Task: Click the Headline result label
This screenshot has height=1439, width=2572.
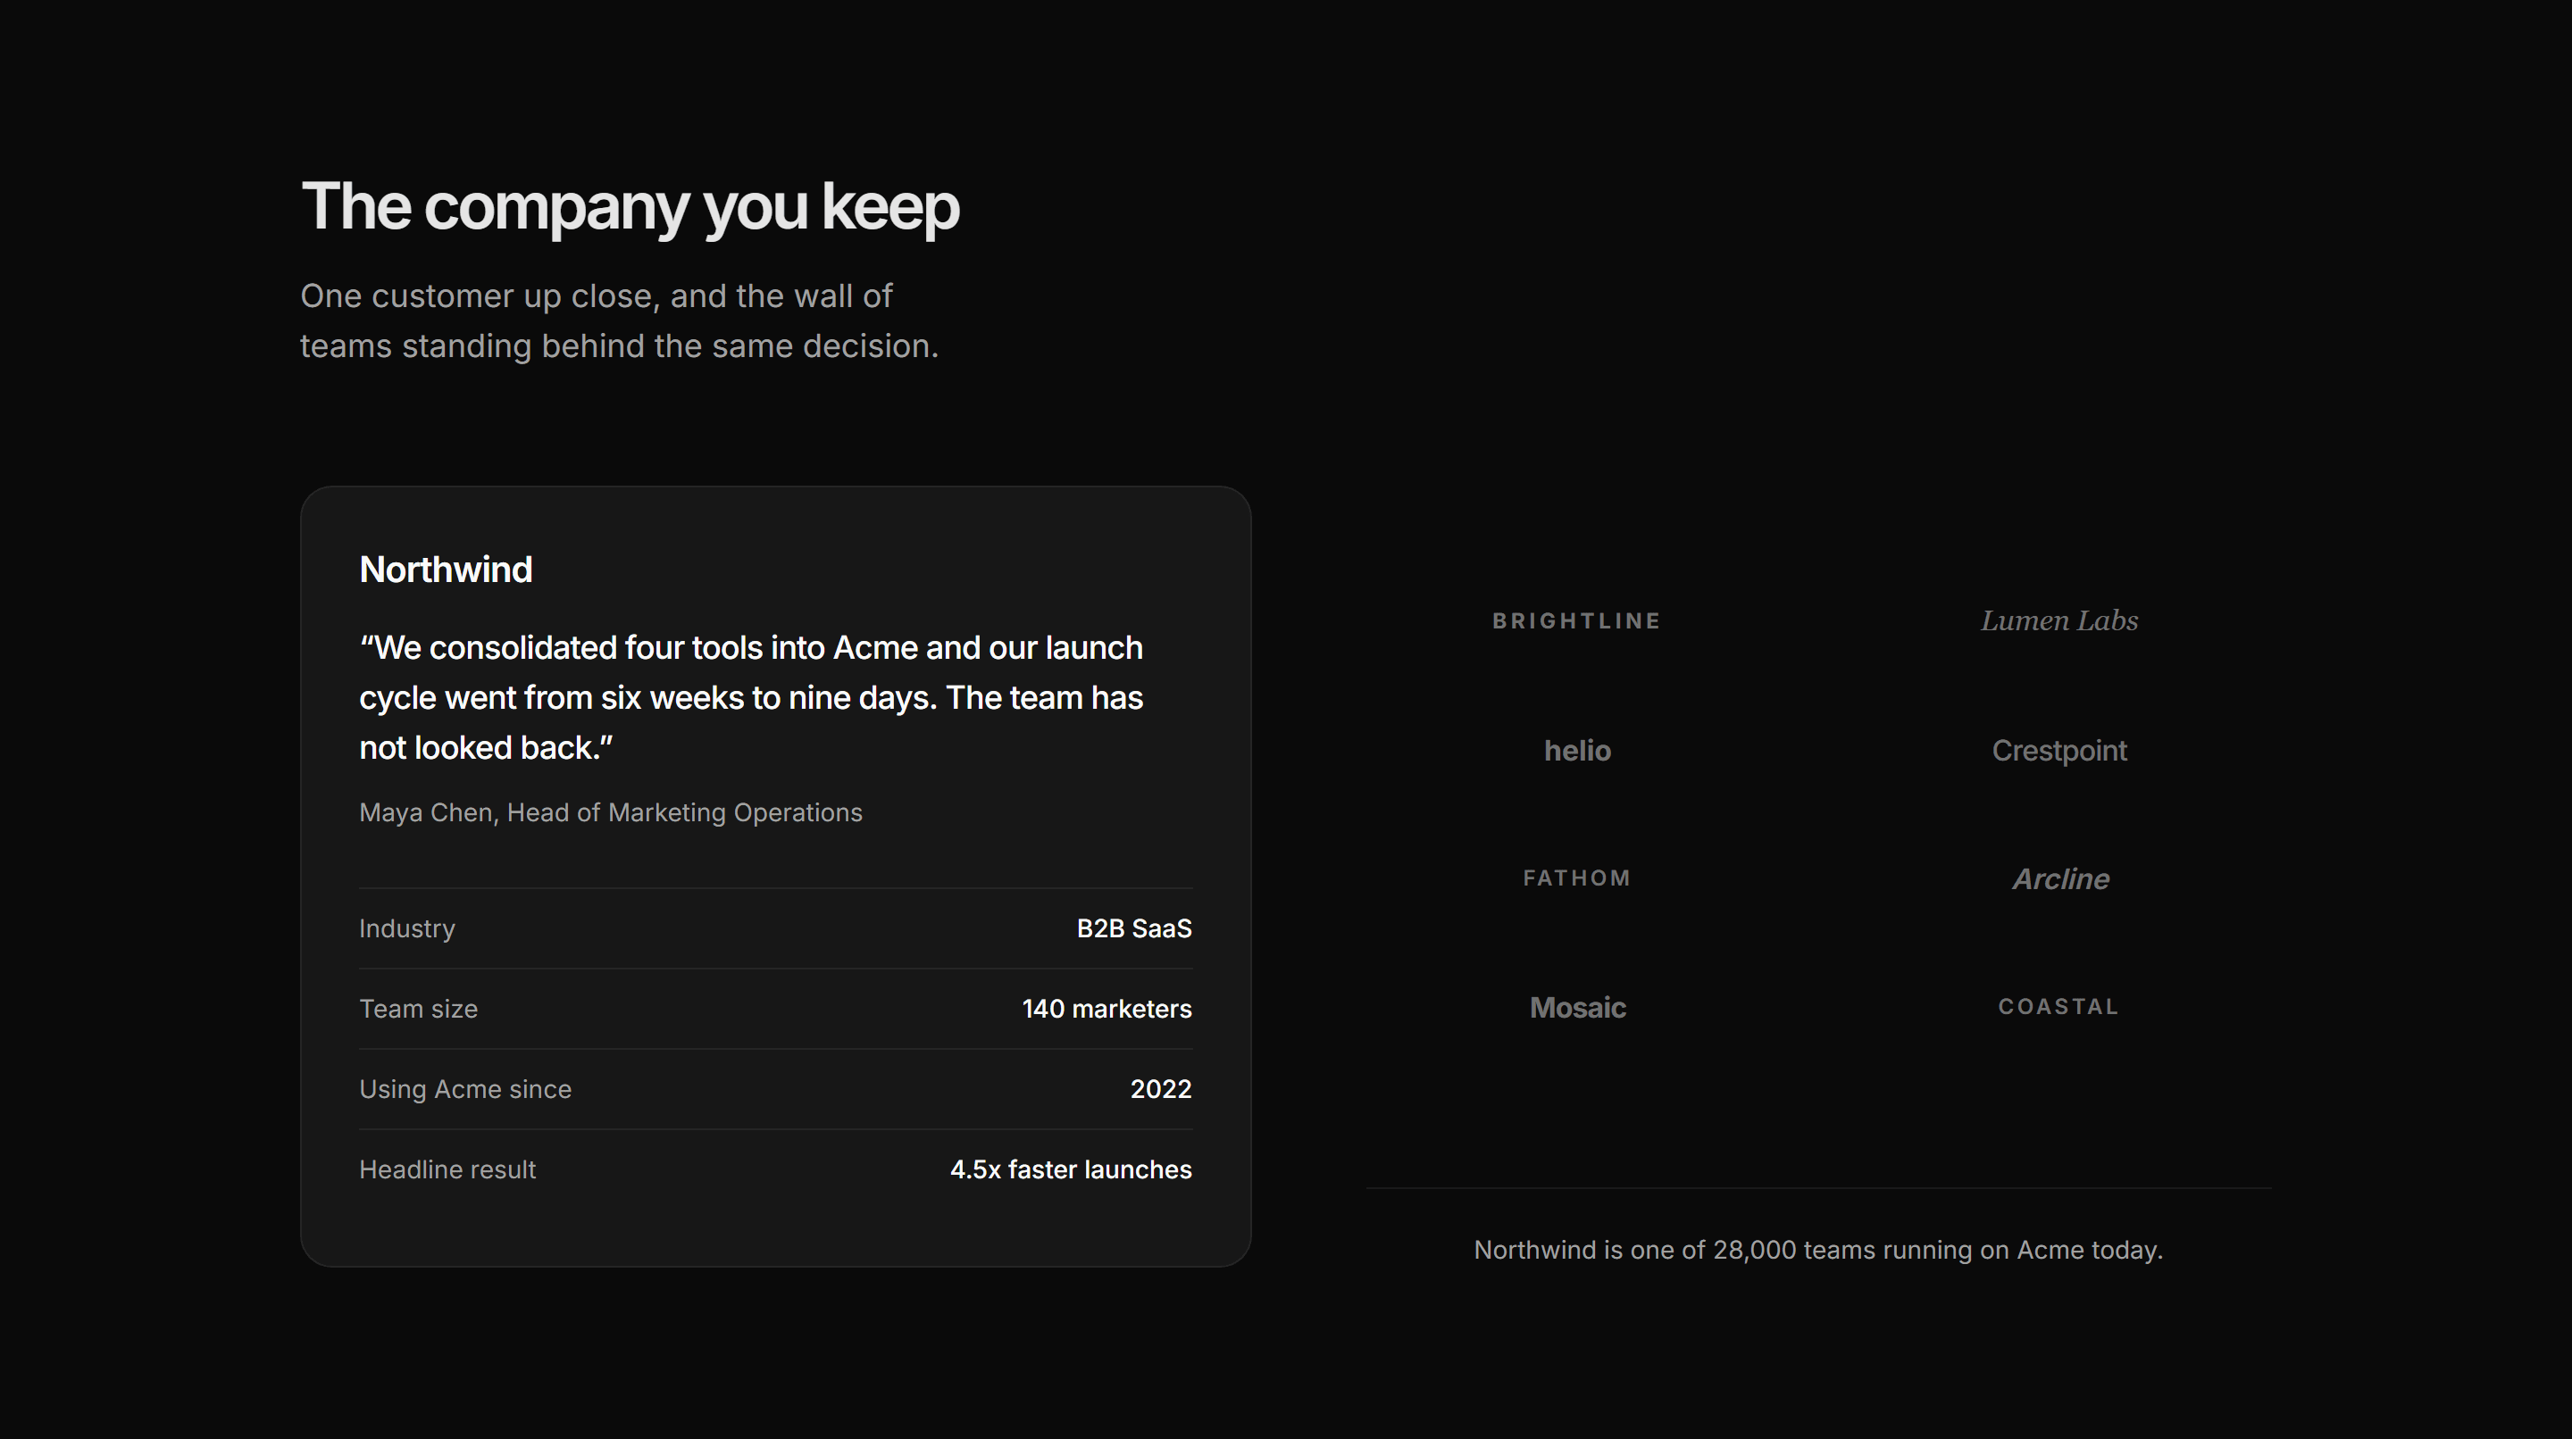Action: point(447,1169)
